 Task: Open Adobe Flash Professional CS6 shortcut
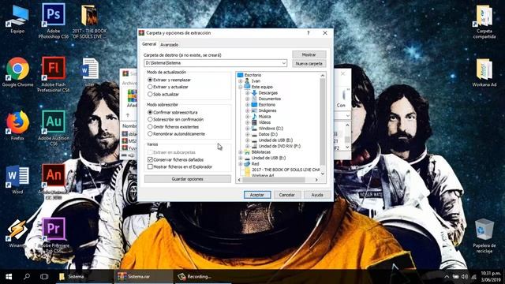coord(54,74)
